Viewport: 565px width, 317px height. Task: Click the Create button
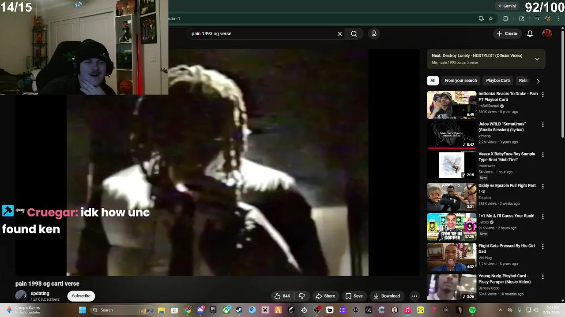pos(507,33)
